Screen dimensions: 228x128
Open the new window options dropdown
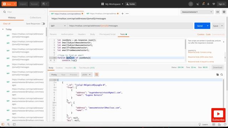point(45,4)
